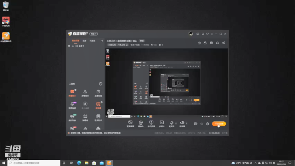
Task: Add the 手机投屏 phone screen-cast source
Action: point(151,124)
